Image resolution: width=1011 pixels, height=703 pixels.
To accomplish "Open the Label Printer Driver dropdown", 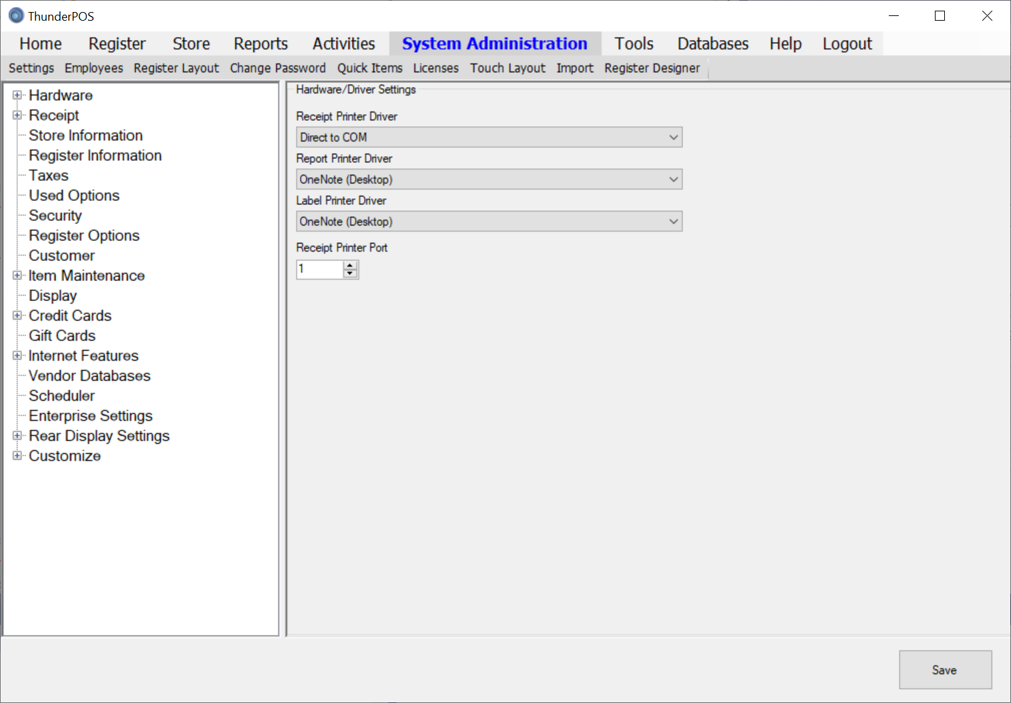I will [673, 222].
